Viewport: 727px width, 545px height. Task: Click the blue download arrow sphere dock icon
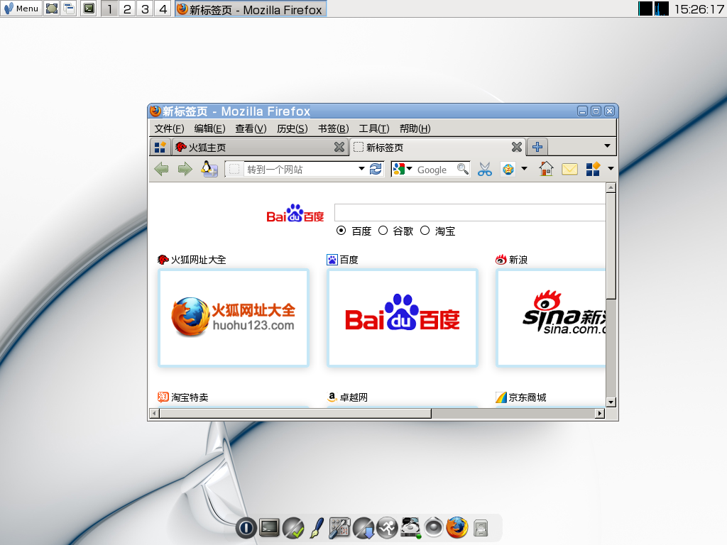[x=363, y=528]
